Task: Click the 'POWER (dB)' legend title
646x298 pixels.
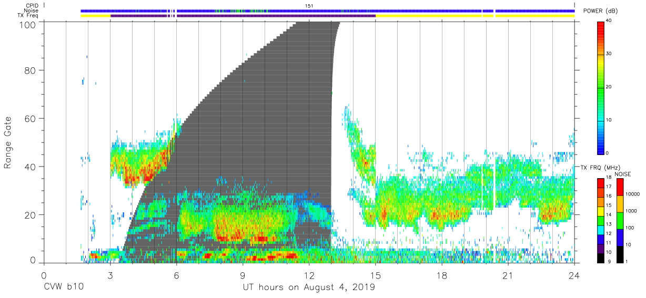Action: point(601,11)
